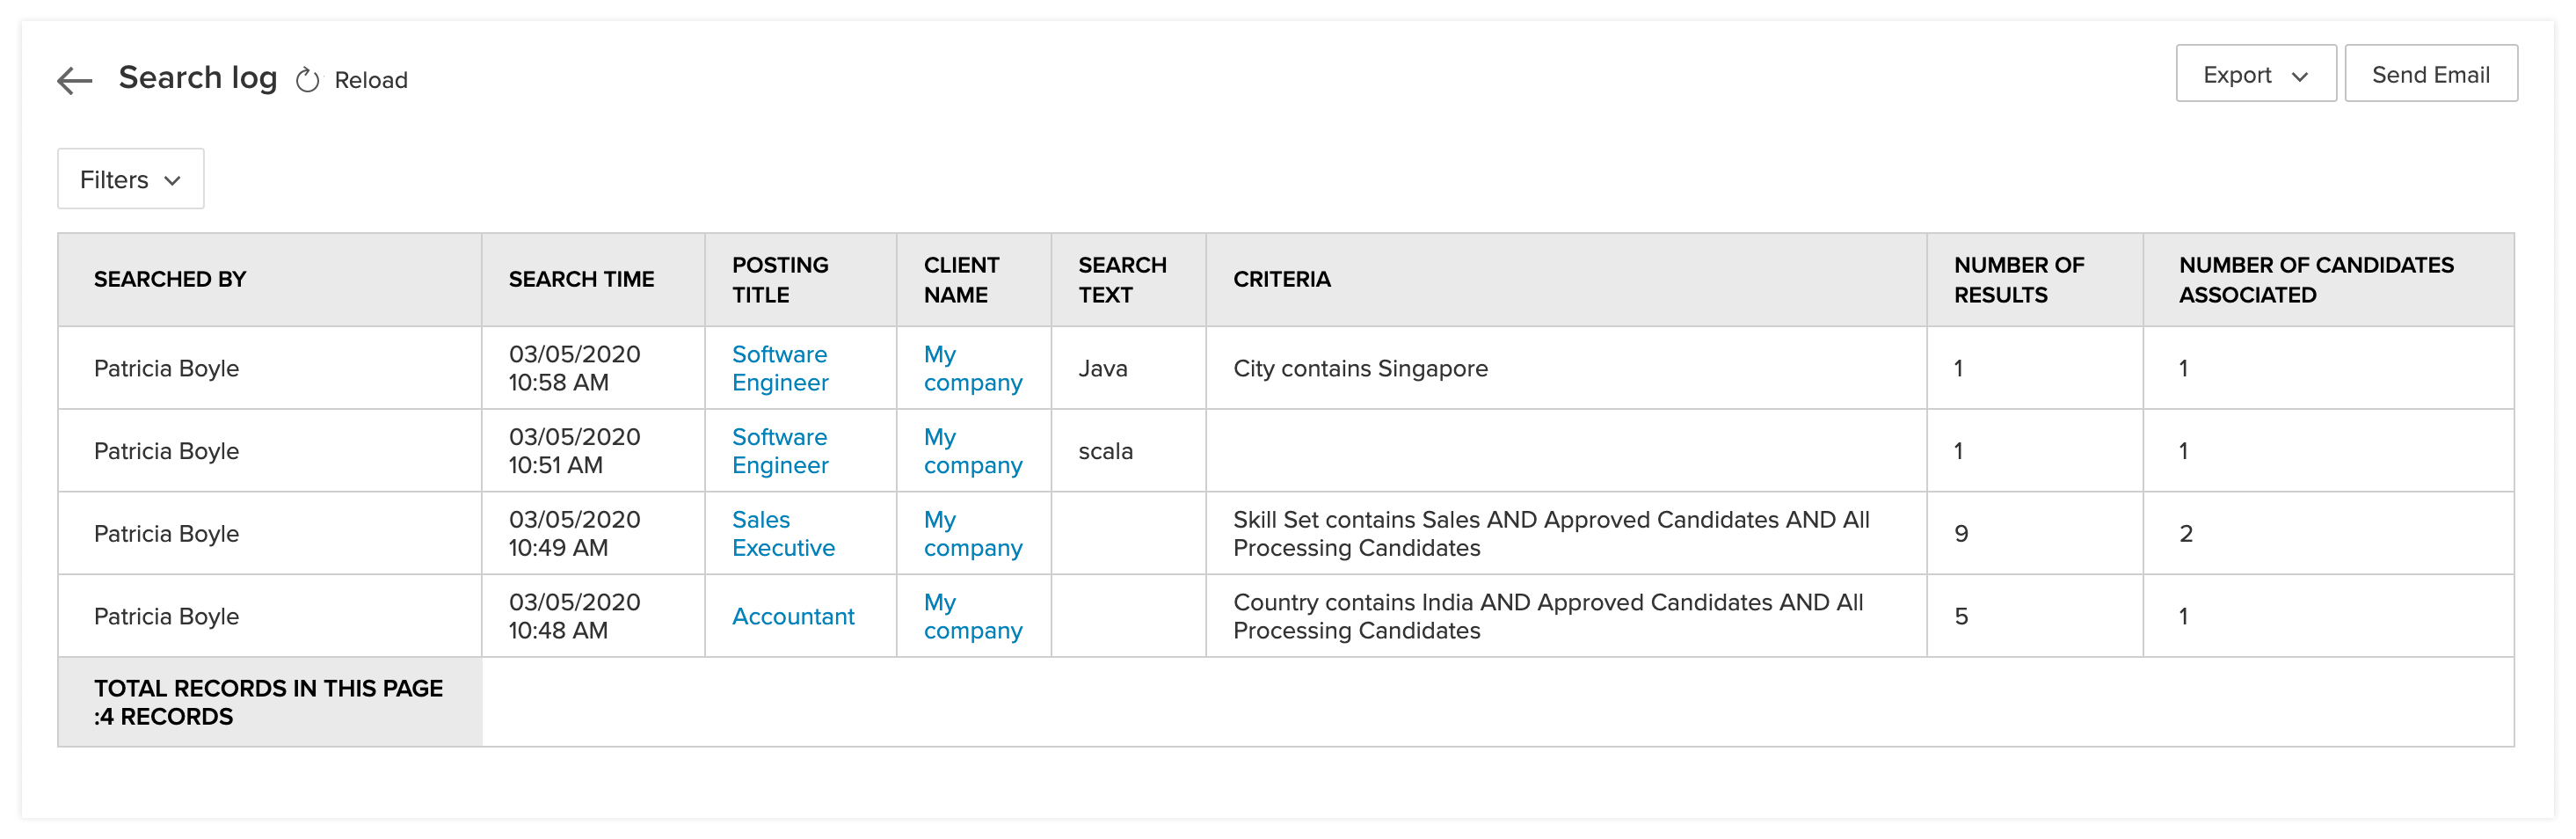Click the Number of Results column header

[x=2018, y=280]
